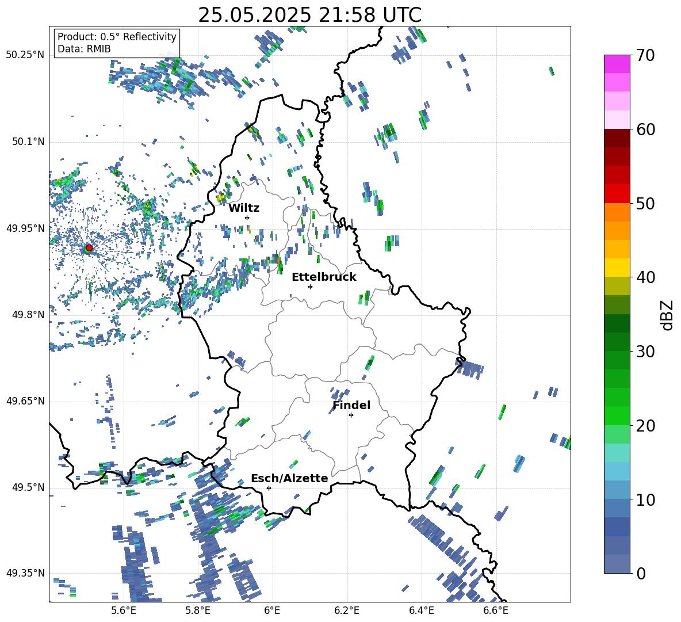The width and height of the screenshot is (681, 622).
Task: Click the 49.35°N latitude label
Action: tap(25, 573)
